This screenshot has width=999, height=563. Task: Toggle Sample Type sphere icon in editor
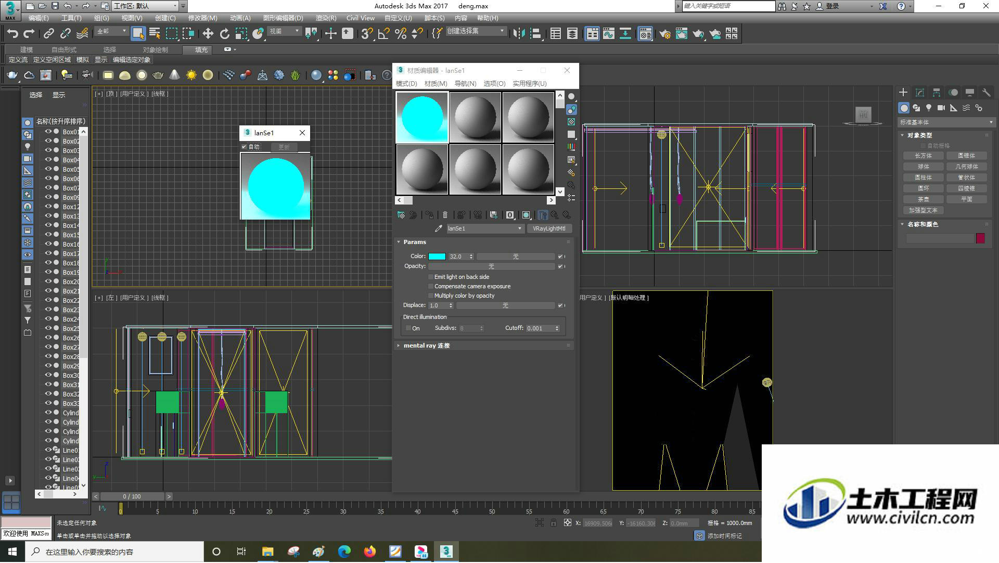[x=571, y=96]
